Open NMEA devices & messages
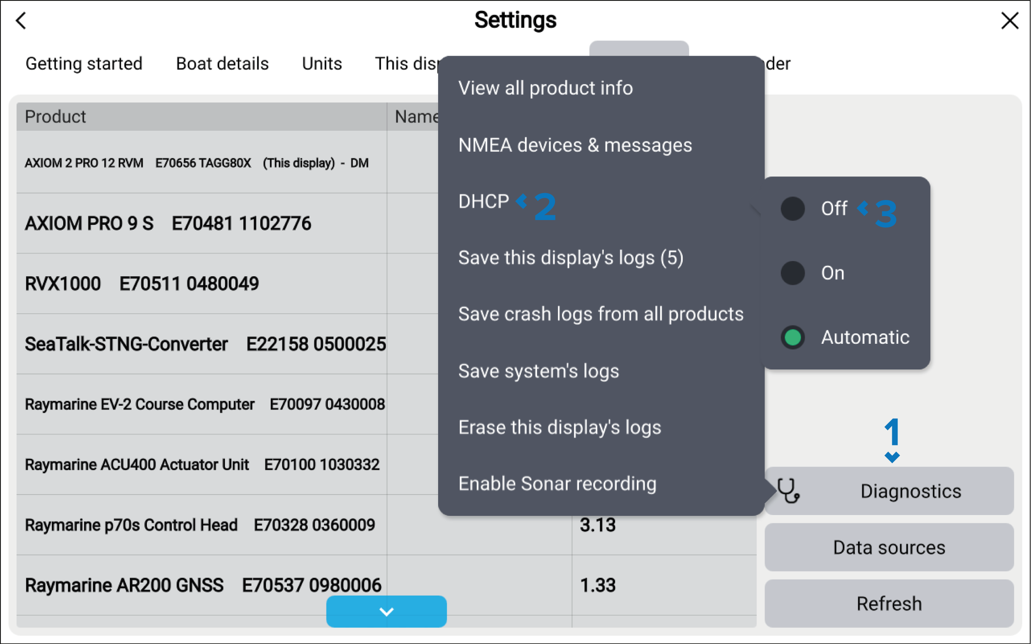This screenshot has height=644, width=1031. 575,145
